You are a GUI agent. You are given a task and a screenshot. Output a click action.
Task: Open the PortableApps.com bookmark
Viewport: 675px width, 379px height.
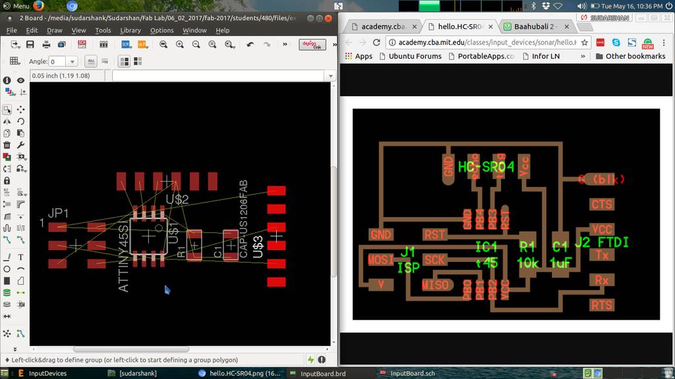[481, 56]
